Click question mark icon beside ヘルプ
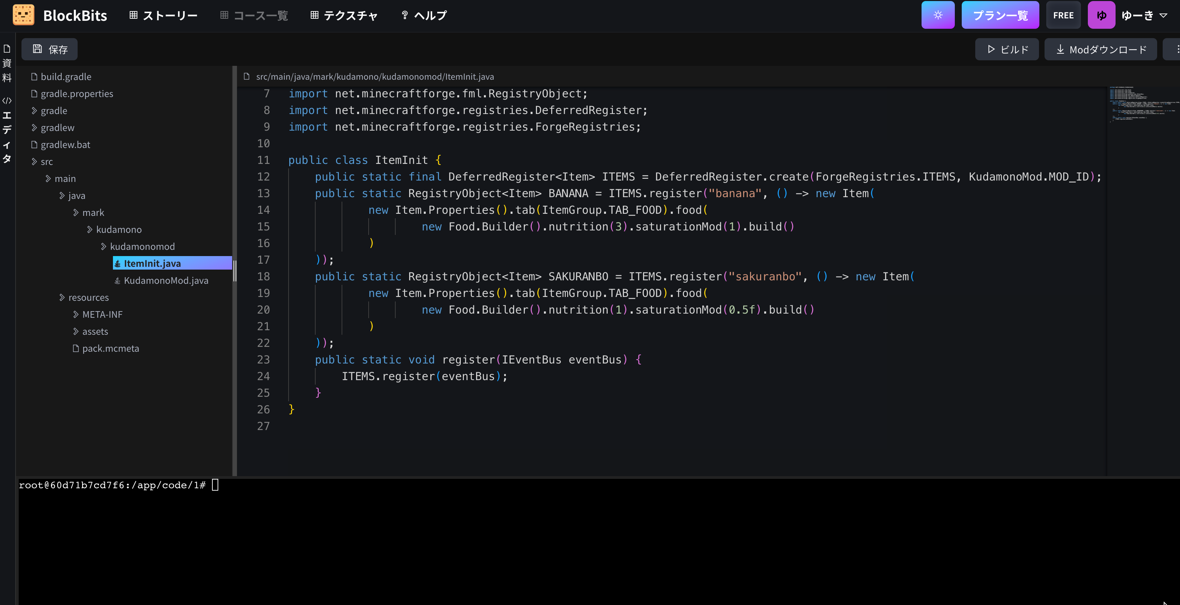This screenshot has height=605, width=1180. [x=405, y=15]
